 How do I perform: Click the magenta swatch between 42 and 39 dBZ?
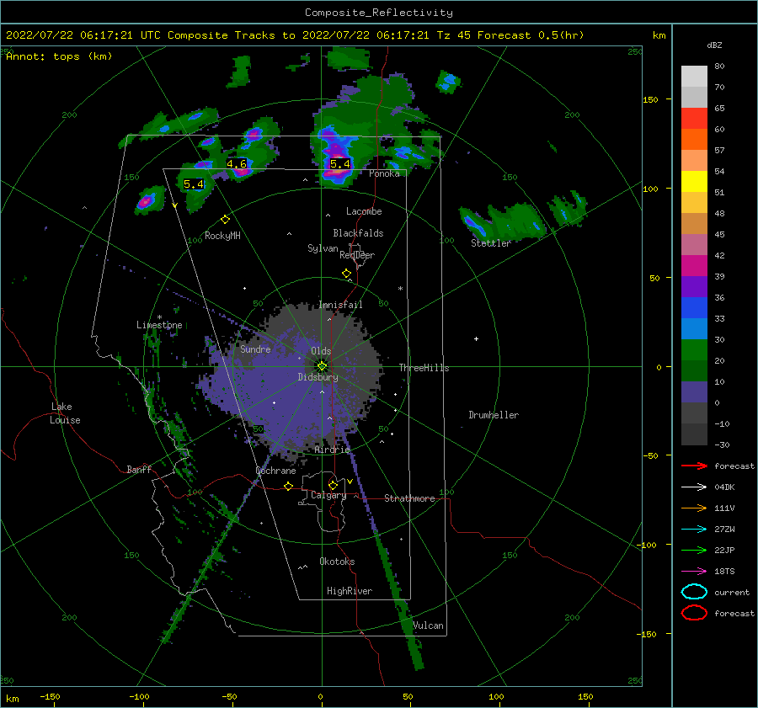(x=694, y=266)
